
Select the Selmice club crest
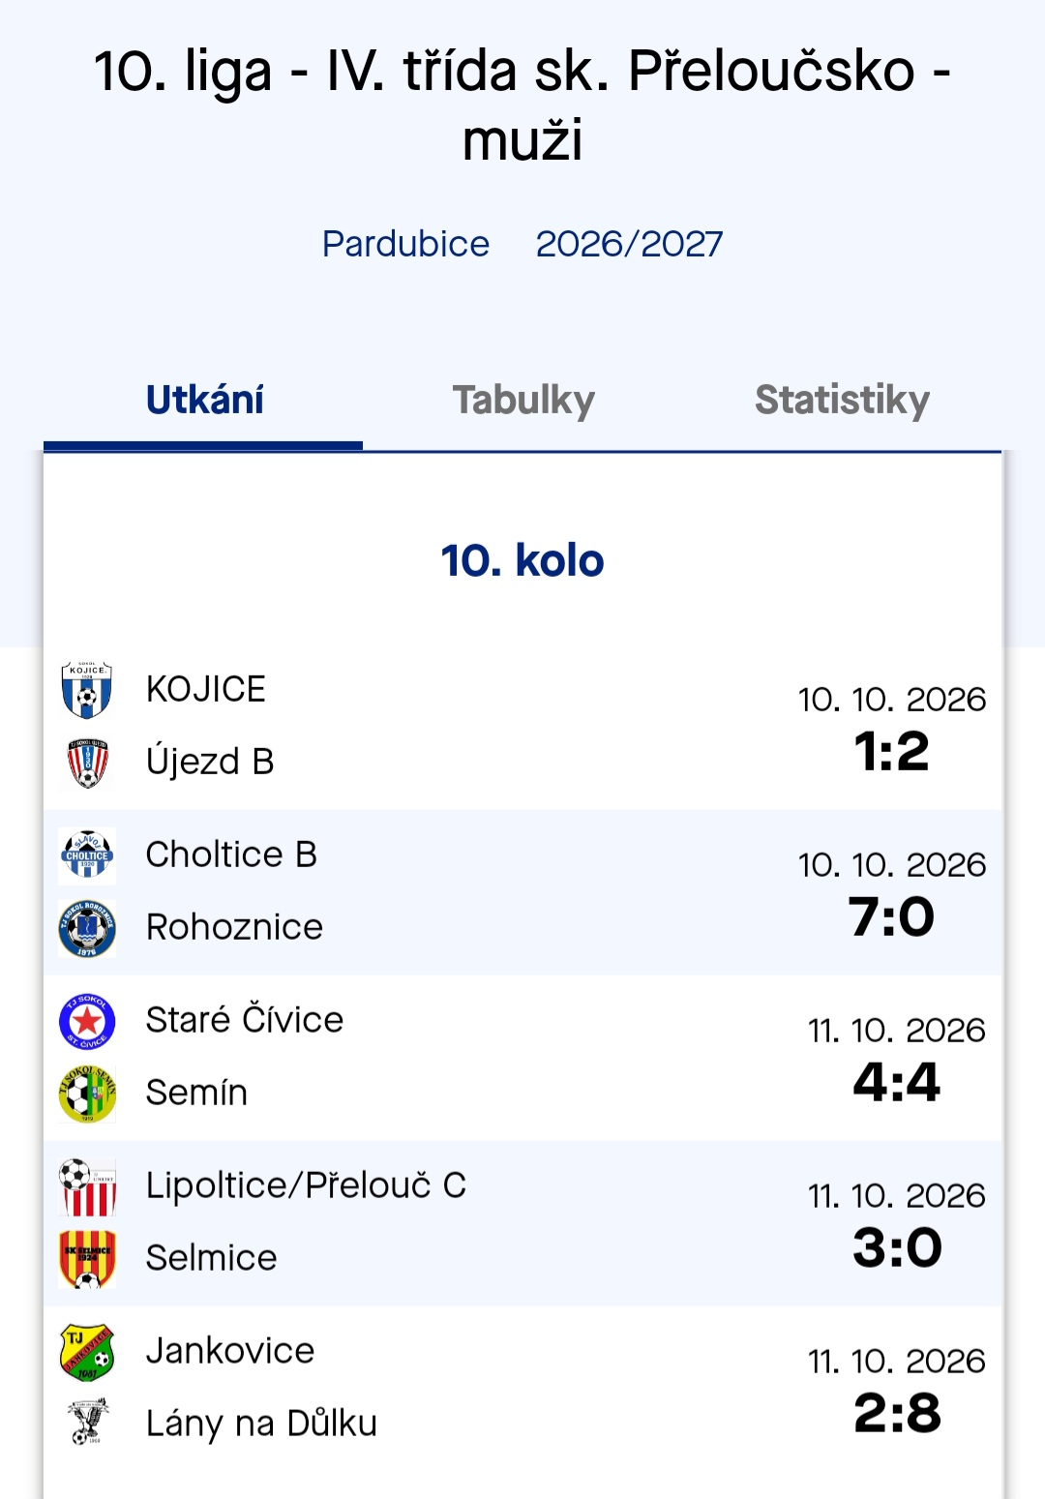[x=87, y=1259]
